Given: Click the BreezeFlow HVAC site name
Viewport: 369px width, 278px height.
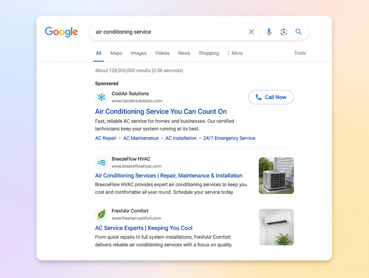Looking at the screenshot, I should pos(131,159).
